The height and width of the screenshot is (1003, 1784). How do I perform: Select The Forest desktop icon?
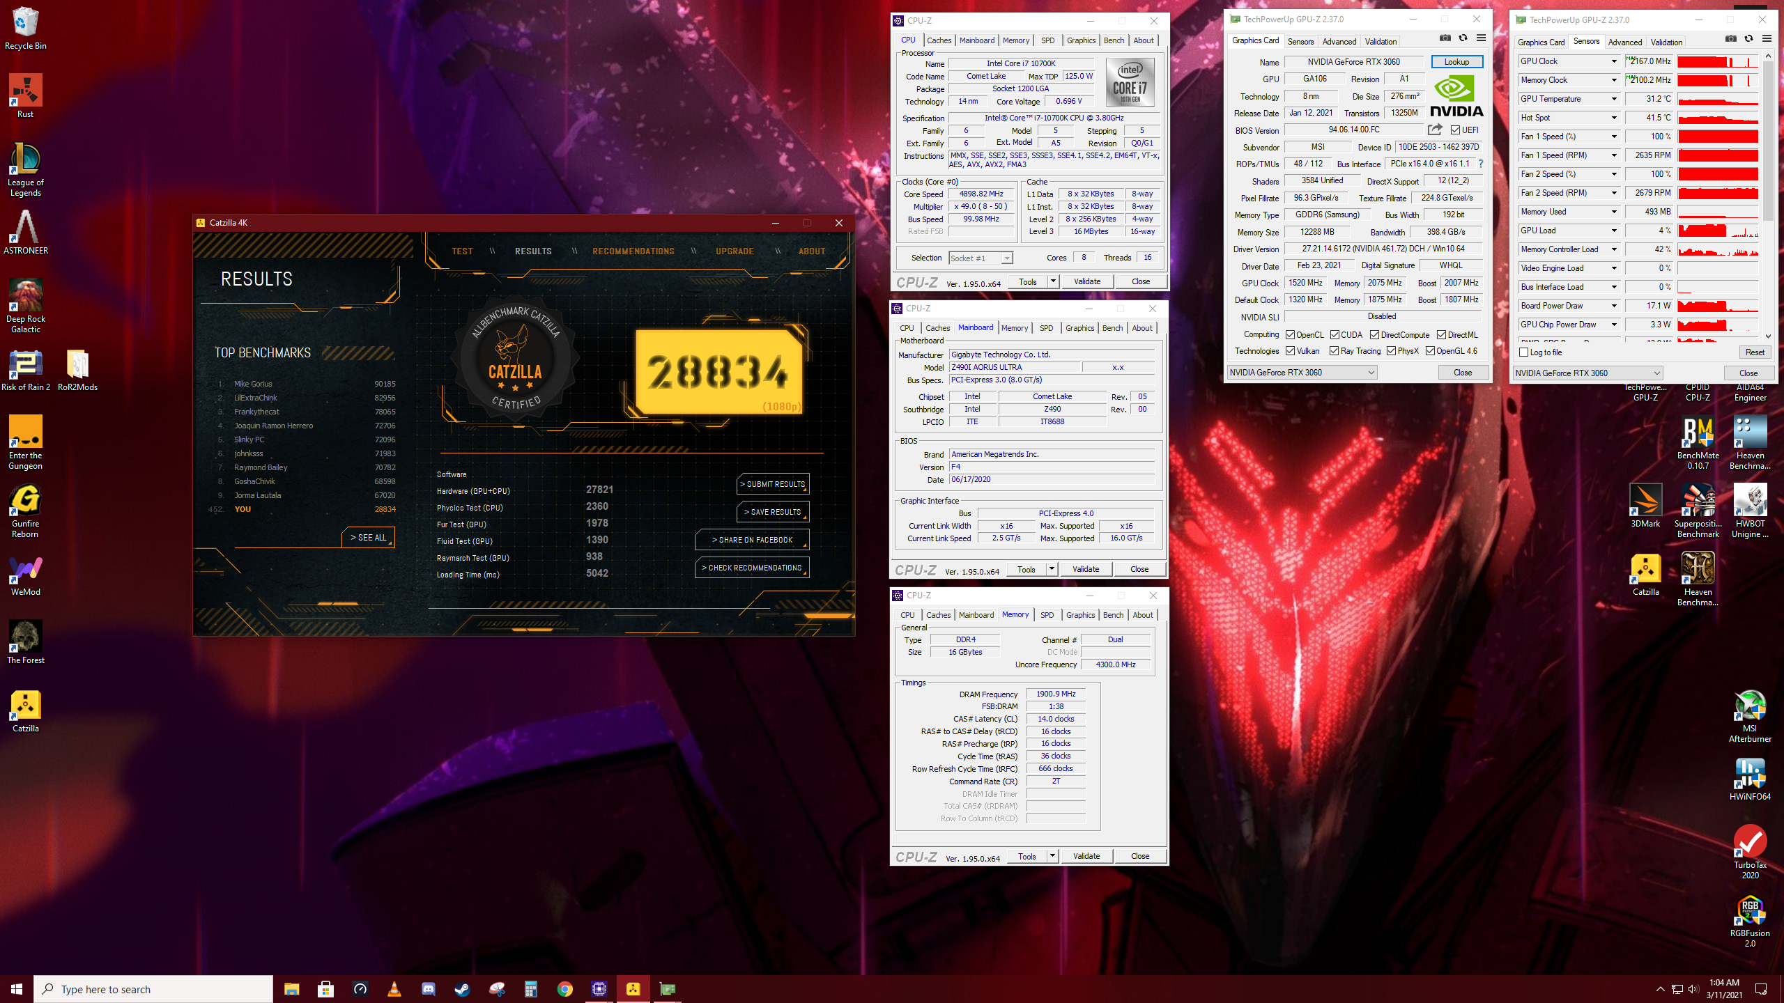(x=26, y=642)
